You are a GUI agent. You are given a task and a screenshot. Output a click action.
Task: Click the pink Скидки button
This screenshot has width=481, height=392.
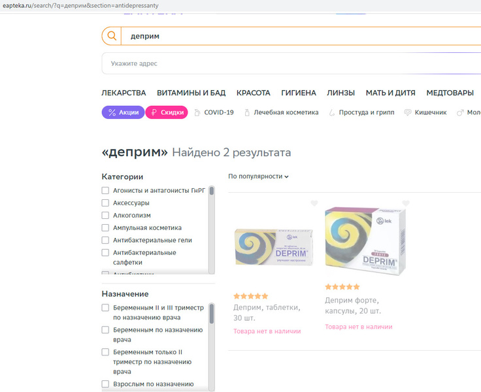[167, 112]
